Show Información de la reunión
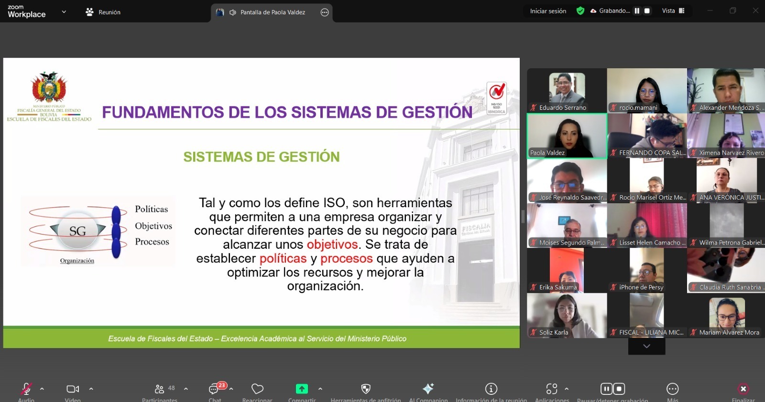The width and height of the screenshot is (765, 402). coord(491,389)
